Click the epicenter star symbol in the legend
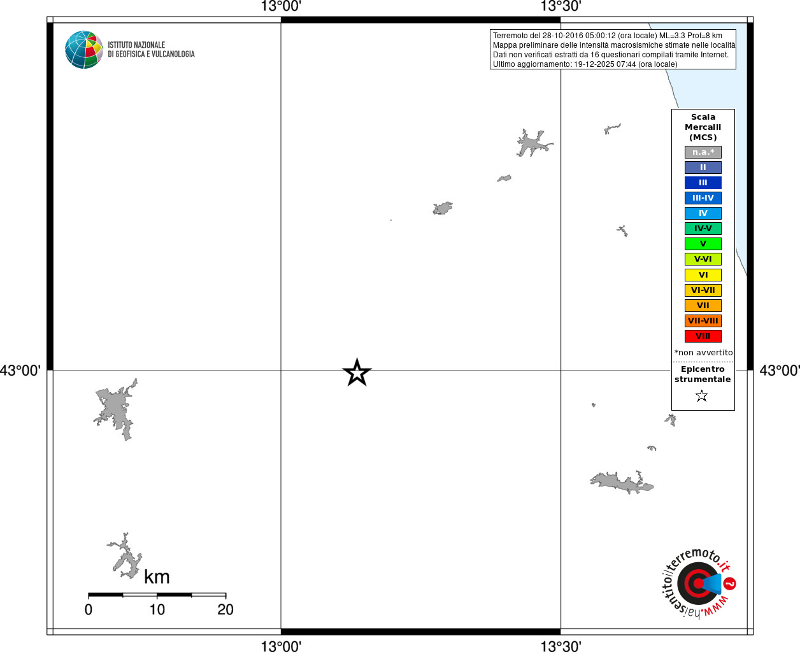The width and height of the screenshot is (800, 652). pyautogui.click(x=702, y=396)
